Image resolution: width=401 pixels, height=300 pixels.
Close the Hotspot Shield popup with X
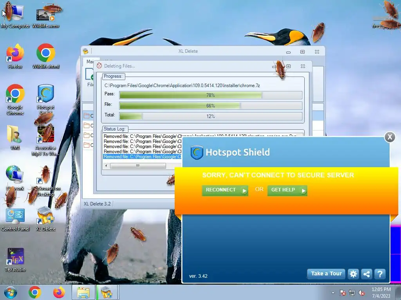coord(390,137)
